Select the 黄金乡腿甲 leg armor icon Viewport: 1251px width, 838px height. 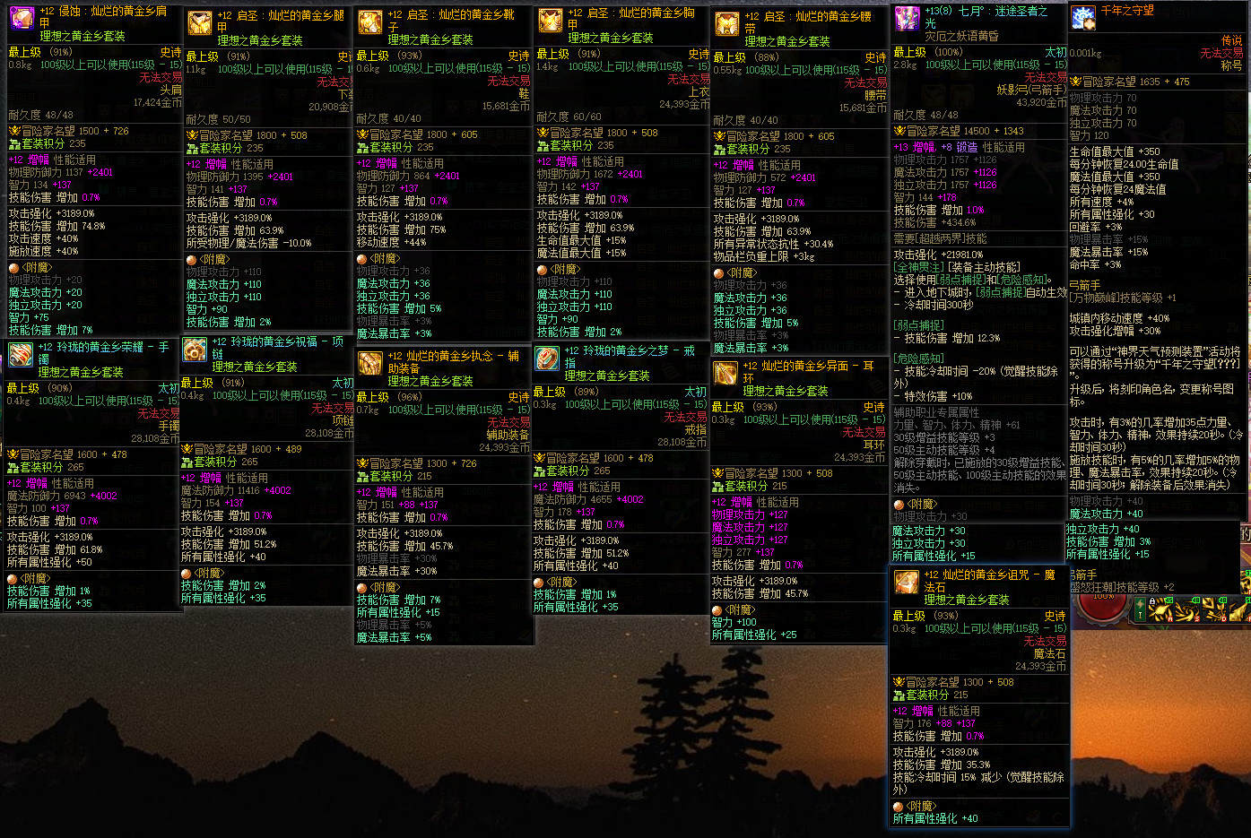[x=199, y=22]
